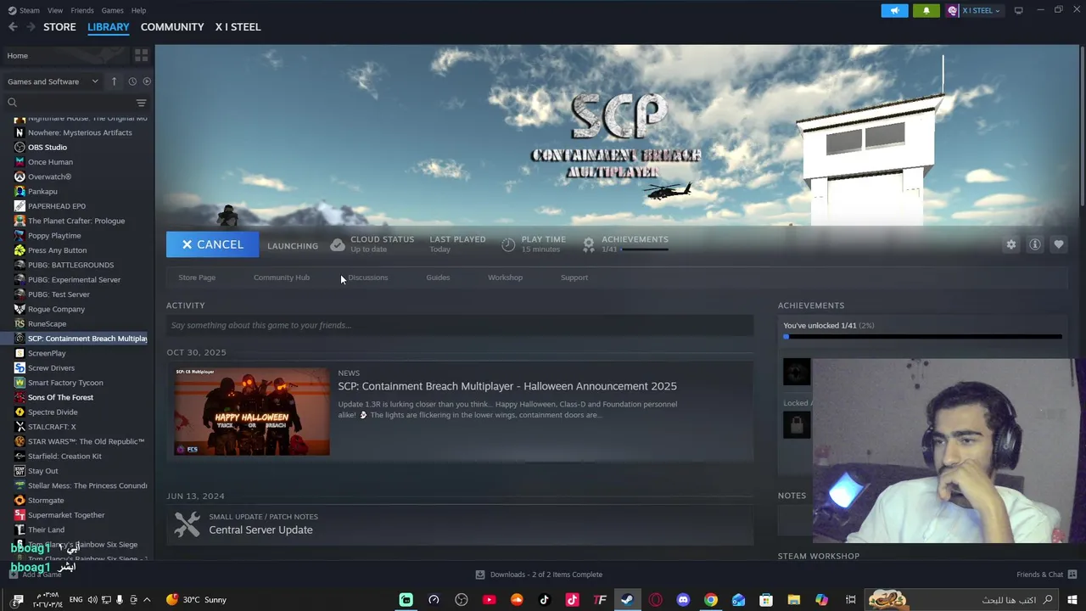Open the Friends menu
Viewport: 1086px width, 611px height.
[x=82, y=10]
